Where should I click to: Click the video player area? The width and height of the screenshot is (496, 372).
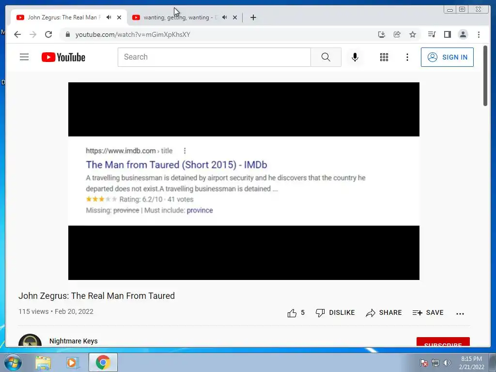point(244,181)
